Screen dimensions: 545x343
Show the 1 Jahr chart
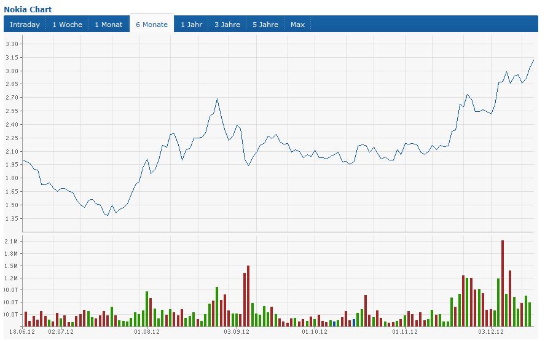tap(191, 25)
